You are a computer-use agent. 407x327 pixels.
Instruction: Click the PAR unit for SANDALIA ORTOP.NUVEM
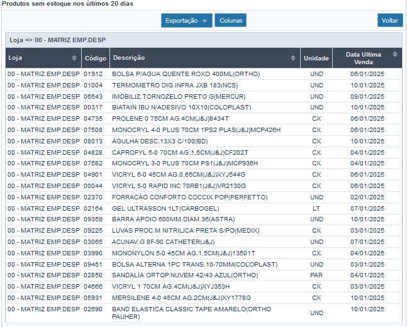point(316,275)
